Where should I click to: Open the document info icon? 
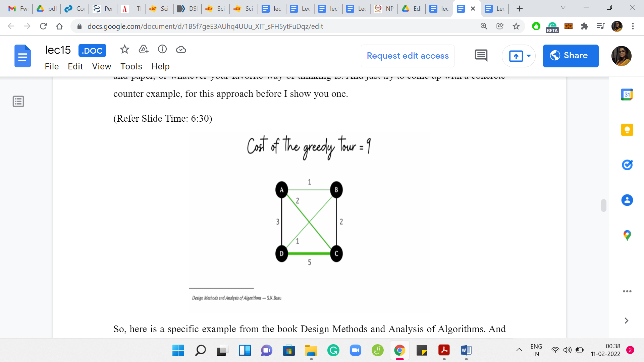click(162, 50)
